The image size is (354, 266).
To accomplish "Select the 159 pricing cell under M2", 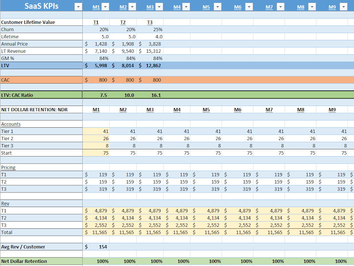I will (x=123, y=182).
